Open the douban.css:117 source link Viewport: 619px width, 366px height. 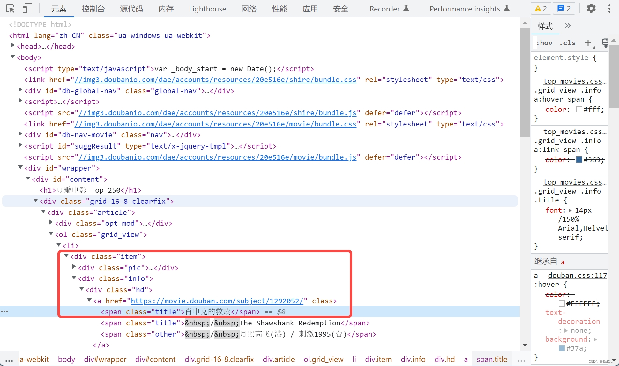pos(578,275)
